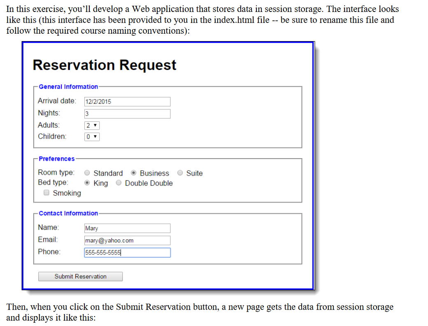Select the Standard room type radio
428x326 pixels.
click(x=87, y=173)
